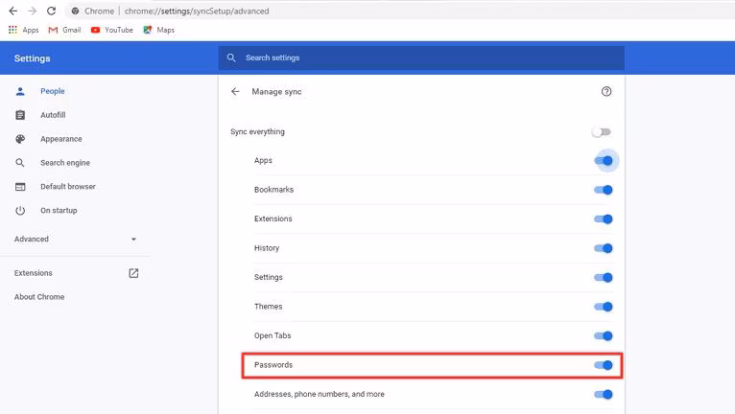Open the YouTube bookmark
Screen dimensions: 735x414
click(x=111, y=30)
